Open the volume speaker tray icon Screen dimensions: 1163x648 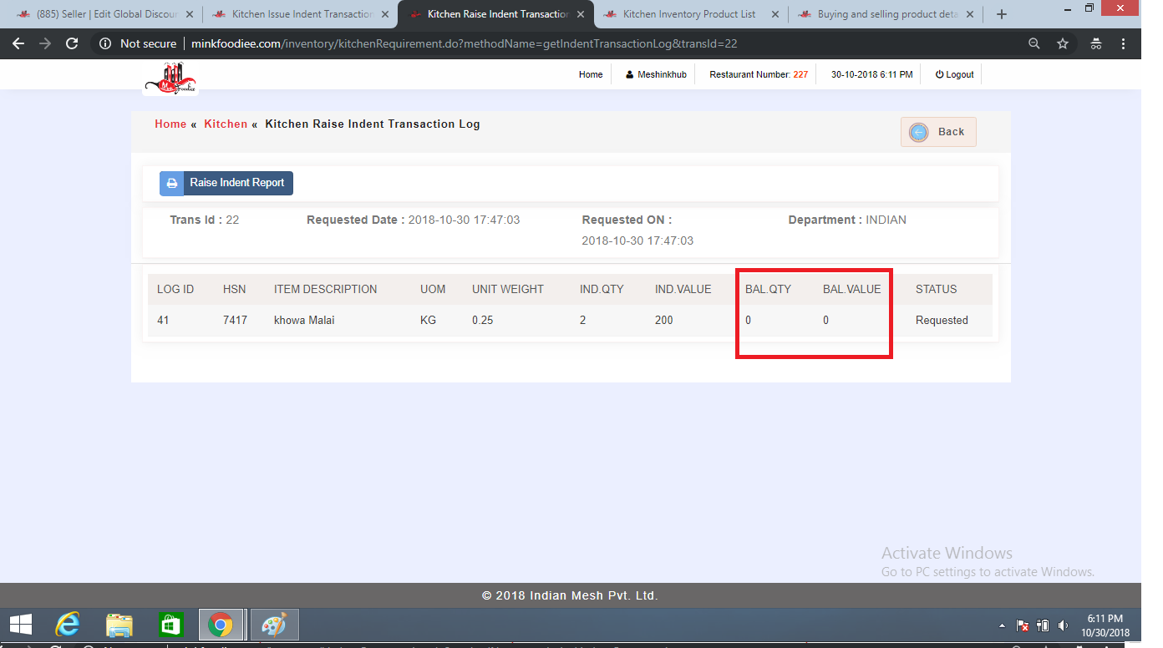pyautogui.click(x=1063, y=625)
